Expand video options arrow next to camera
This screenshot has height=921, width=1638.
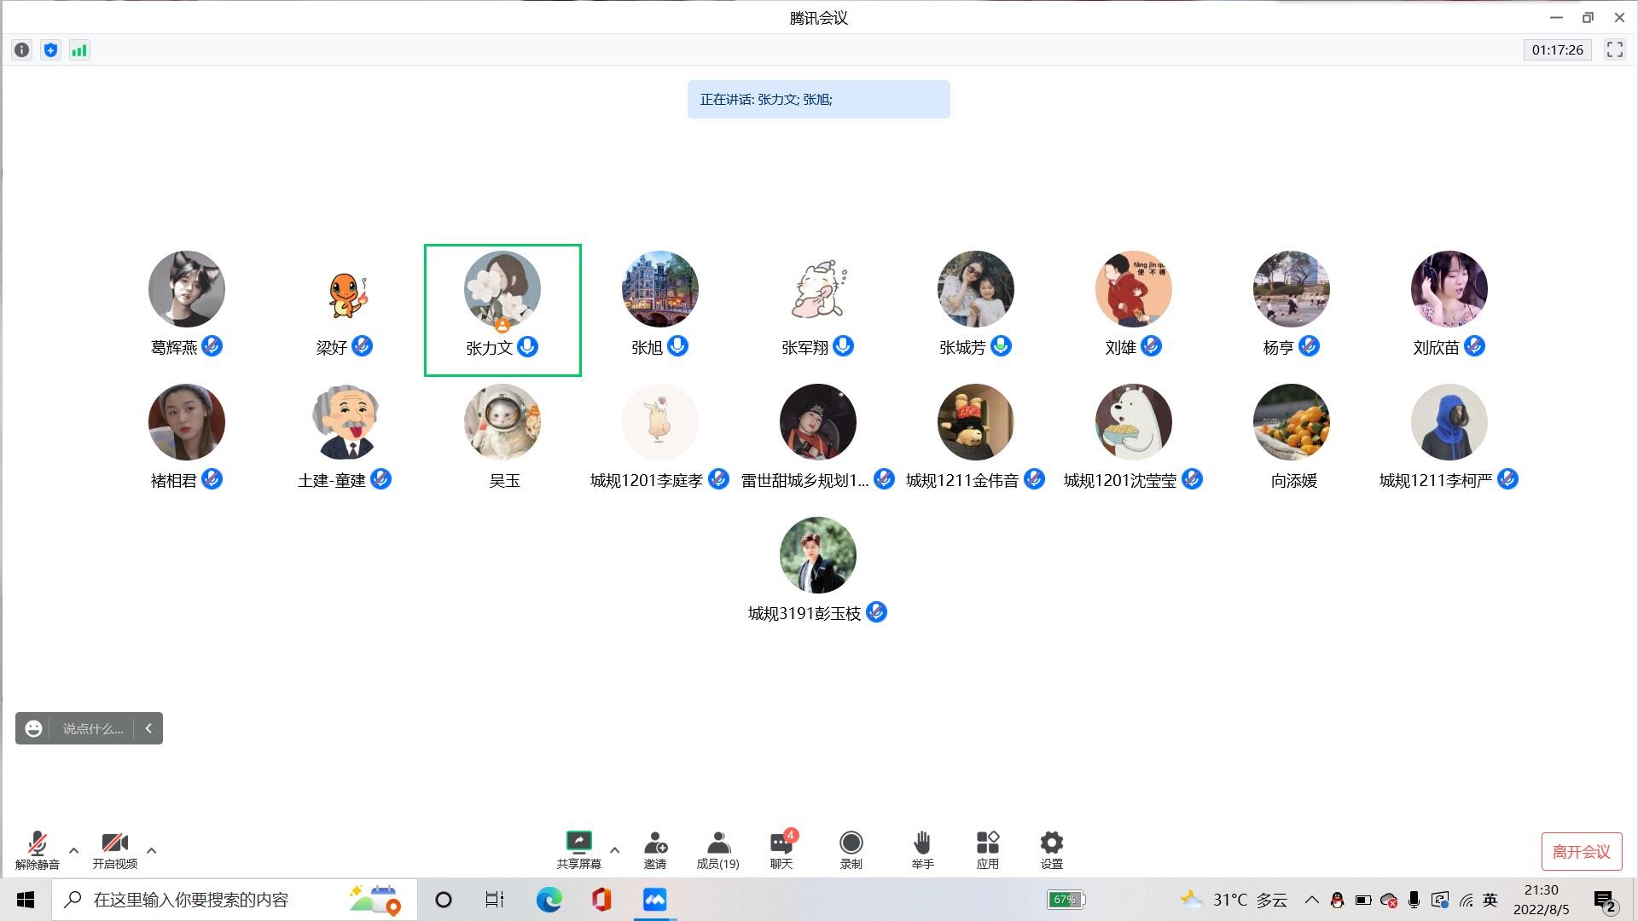pos(151,850)
